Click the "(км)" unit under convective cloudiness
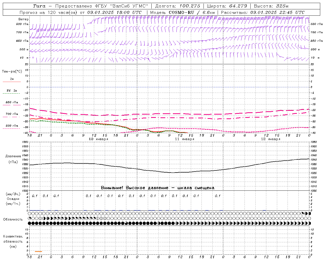This screenshot has height=259, width=324. pyautogui.click(x=13, y=246)
